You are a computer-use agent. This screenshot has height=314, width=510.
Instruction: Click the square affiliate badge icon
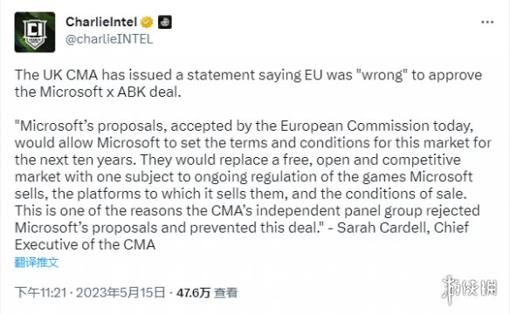165,22
